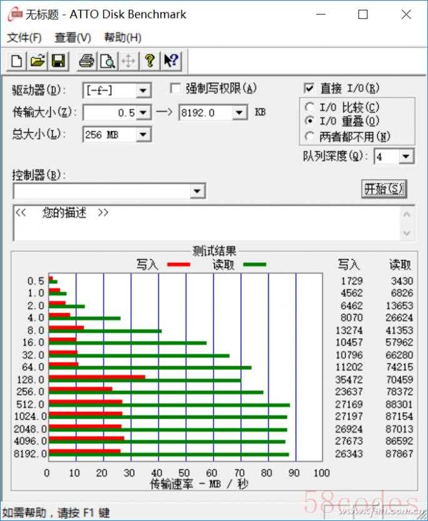The height and width of the screenshot is (521, 428).
Task: Click the 1024.0 transfer size row label
Action: [x=30, y=416]
